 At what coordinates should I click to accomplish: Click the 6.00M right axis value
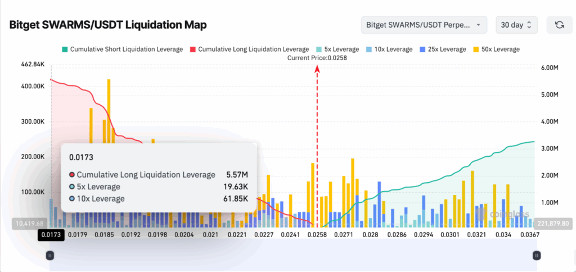(x=550, y=67)
